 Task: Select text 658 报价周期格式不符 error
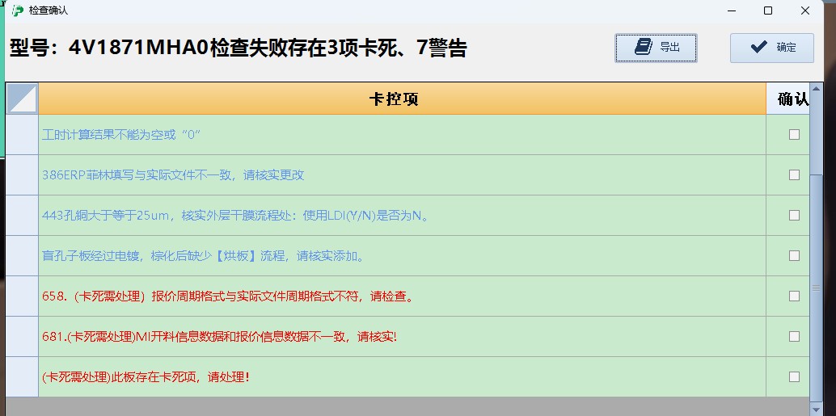tap(228, 296)
